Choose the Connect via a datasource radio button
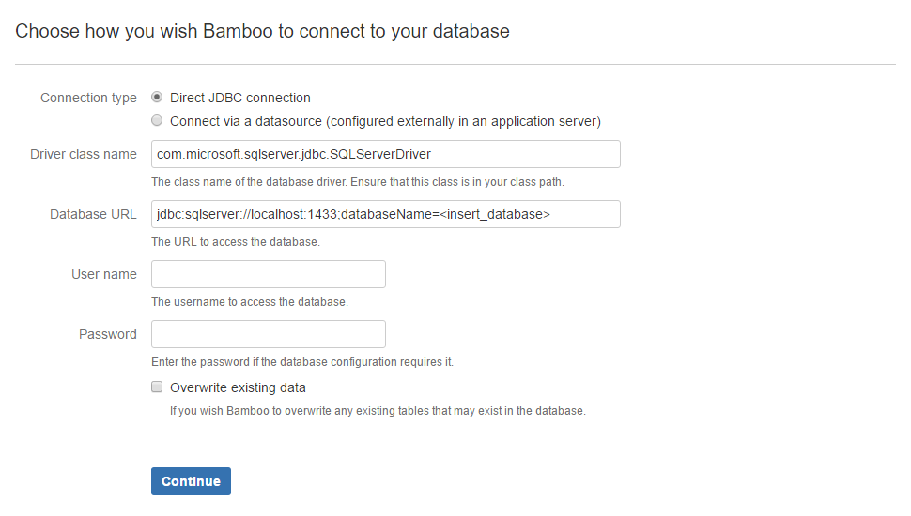This screenshot has width=911, height=516. click(157, 120)
